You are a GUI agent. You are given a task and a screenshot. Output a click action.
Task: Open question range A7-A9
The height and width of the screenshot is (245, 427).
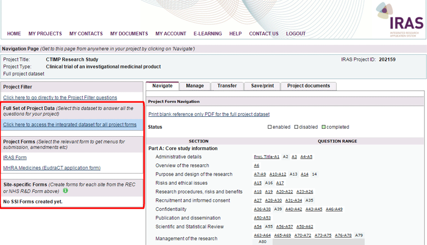click(x=260, y=174)
